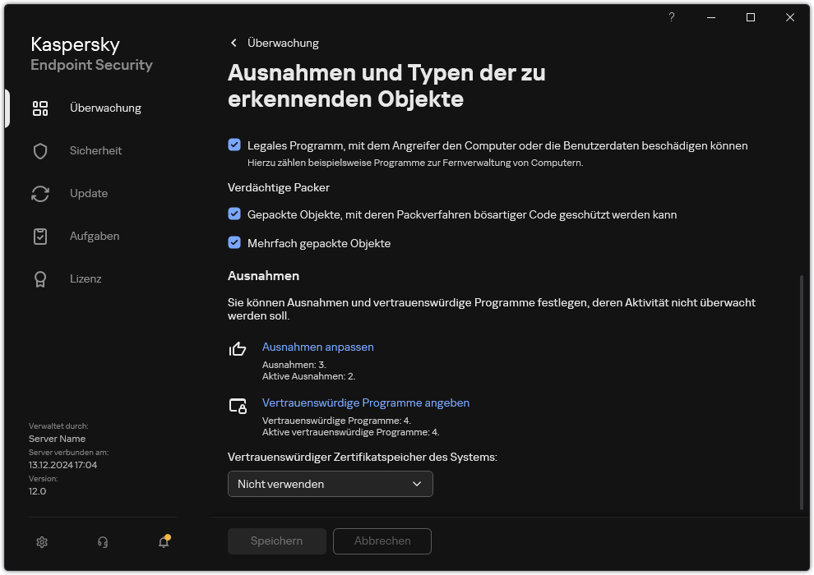Open 'Ausnahmen anpassen' link
Image resolution: width=814 pixels, height=575 pixels.
[317, 347]
